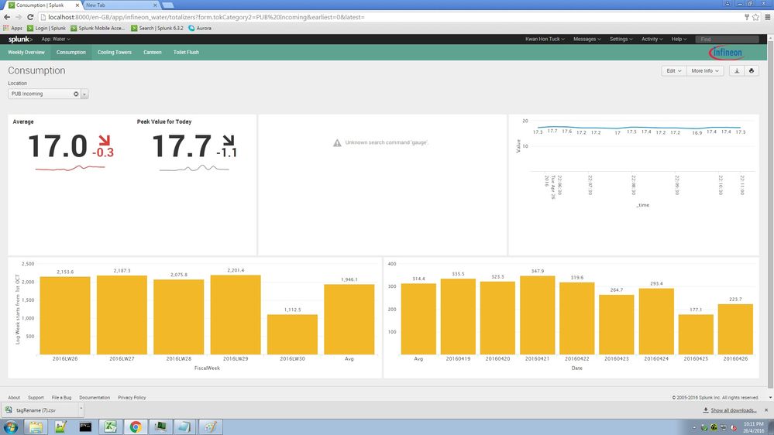Click Show all downloads link
The image size is (774, 435).
pos(732,410)
